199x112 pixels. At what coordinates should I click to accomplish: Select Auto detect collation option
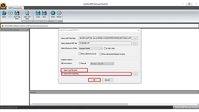(x=62, y=63)
